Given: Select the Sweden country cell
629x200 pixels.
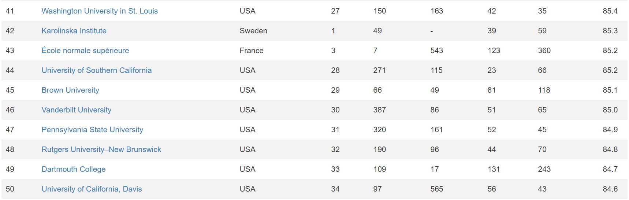Looking at the screenshot, I should (253, 31).
